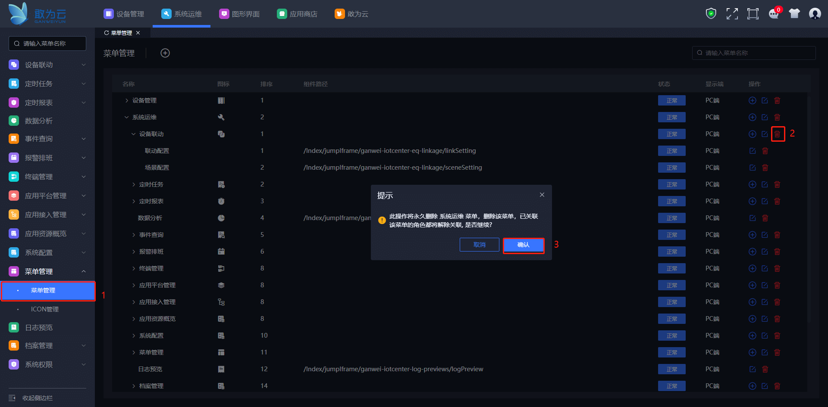
Task: Open the message notifications chat icon
Action: point(774,14)
